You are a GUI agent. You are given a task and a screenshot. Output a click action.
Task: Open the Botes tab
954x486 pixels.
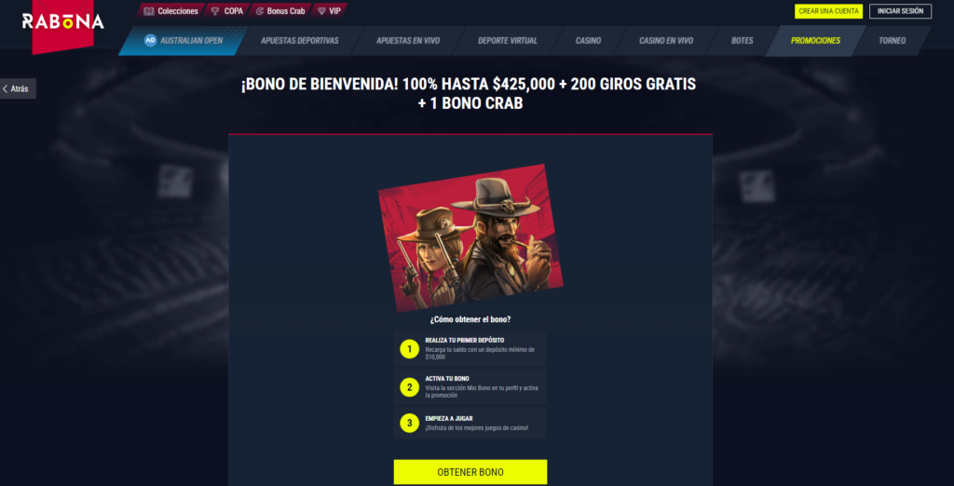click(x=742, y=41)
